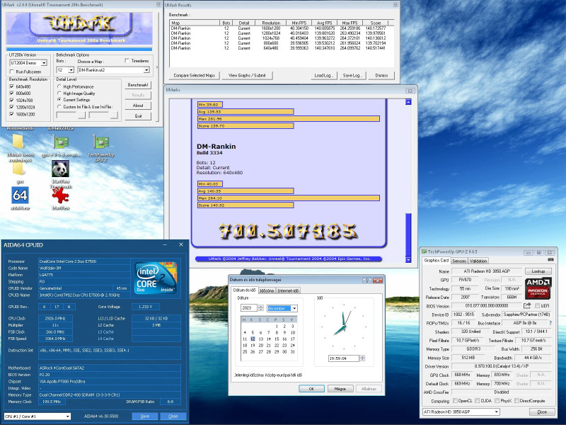The width and height of the screenshot is (566, 425).
Task: Click the Intel Core 2 Duo logo in AIDA64
Action: point(156,278)
